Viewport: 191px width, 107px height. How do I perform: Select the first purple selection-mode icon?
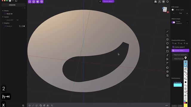point(30,1)
